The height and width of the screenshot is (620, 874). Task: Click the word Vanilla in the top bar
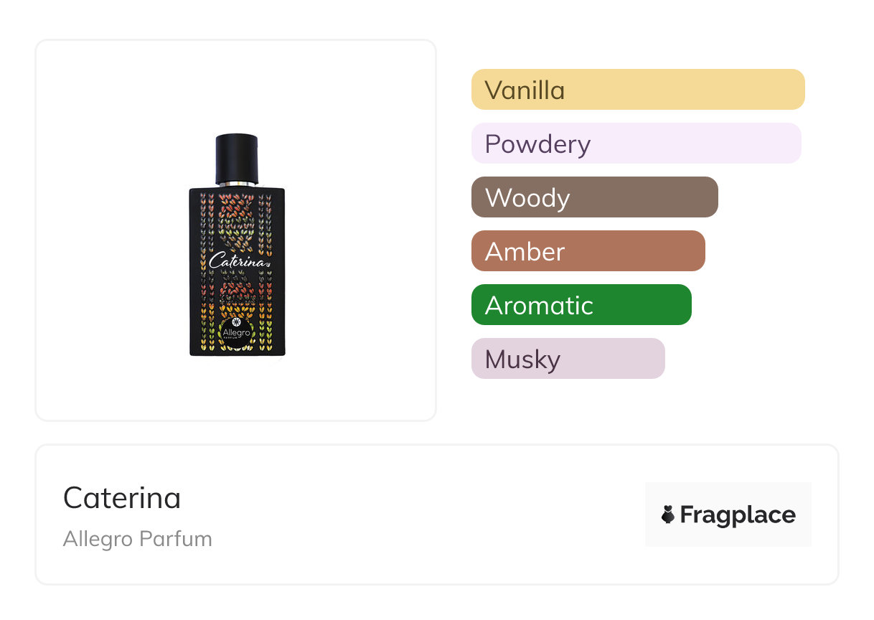(x=525, y=90)
